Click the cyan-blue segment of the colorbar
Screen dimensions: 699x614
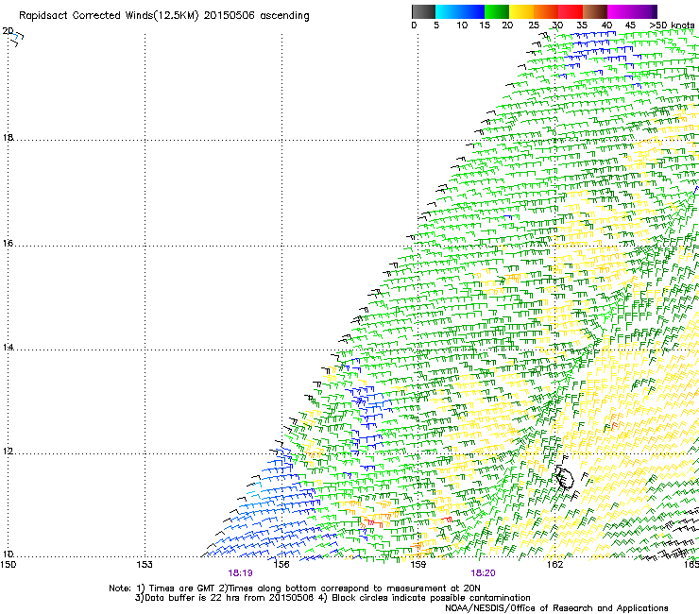(460, 11)
